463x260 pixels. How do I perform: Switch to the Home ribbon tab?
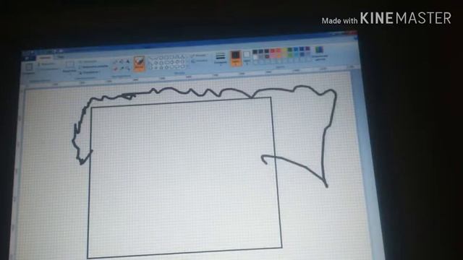point(45,58)
